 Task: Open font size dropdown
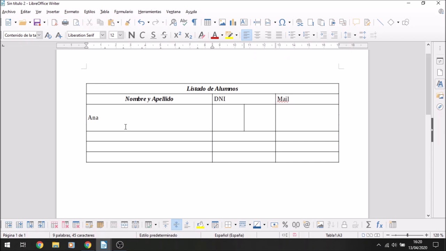pyautogui.click(x=120, y=35)
